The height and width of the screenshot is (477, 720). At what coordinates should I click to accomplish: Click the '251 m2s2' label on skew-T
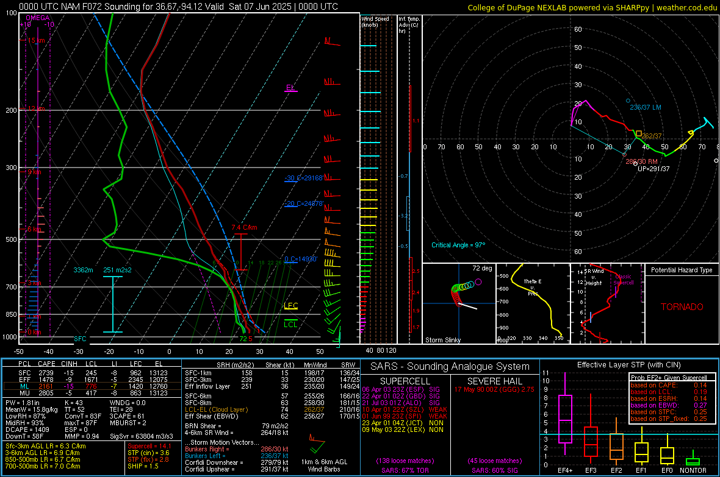(x=118, y=270)
